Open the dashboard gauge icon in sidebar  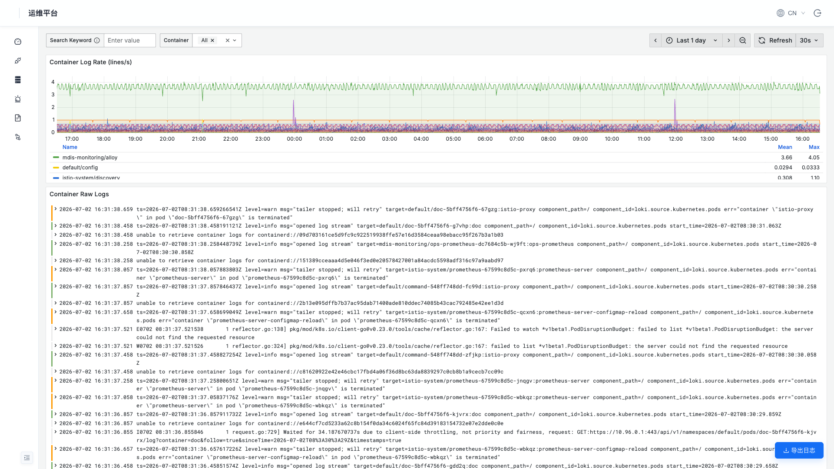pos(18,42)
